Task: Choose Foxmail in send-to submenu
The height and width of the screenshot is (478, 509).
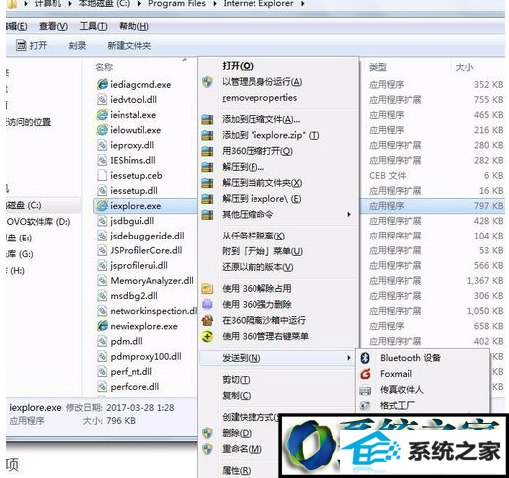Action: pos(396,374)
